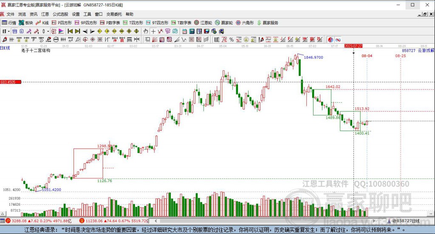Open 赢家服务 with dollar icon
The width and height of the screenshot is (435, 234).
click(x=268, y=23)
